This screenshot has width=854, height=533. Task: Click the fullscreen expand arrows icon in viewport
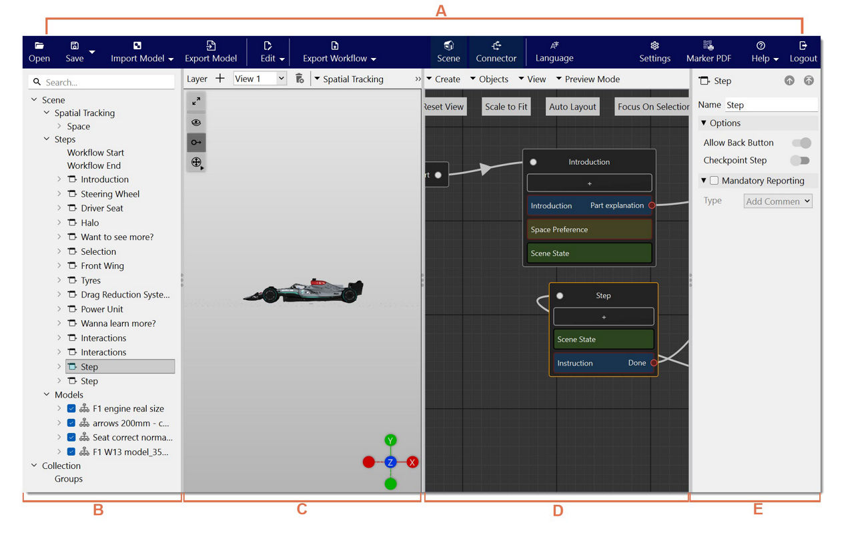click(196, 101)
